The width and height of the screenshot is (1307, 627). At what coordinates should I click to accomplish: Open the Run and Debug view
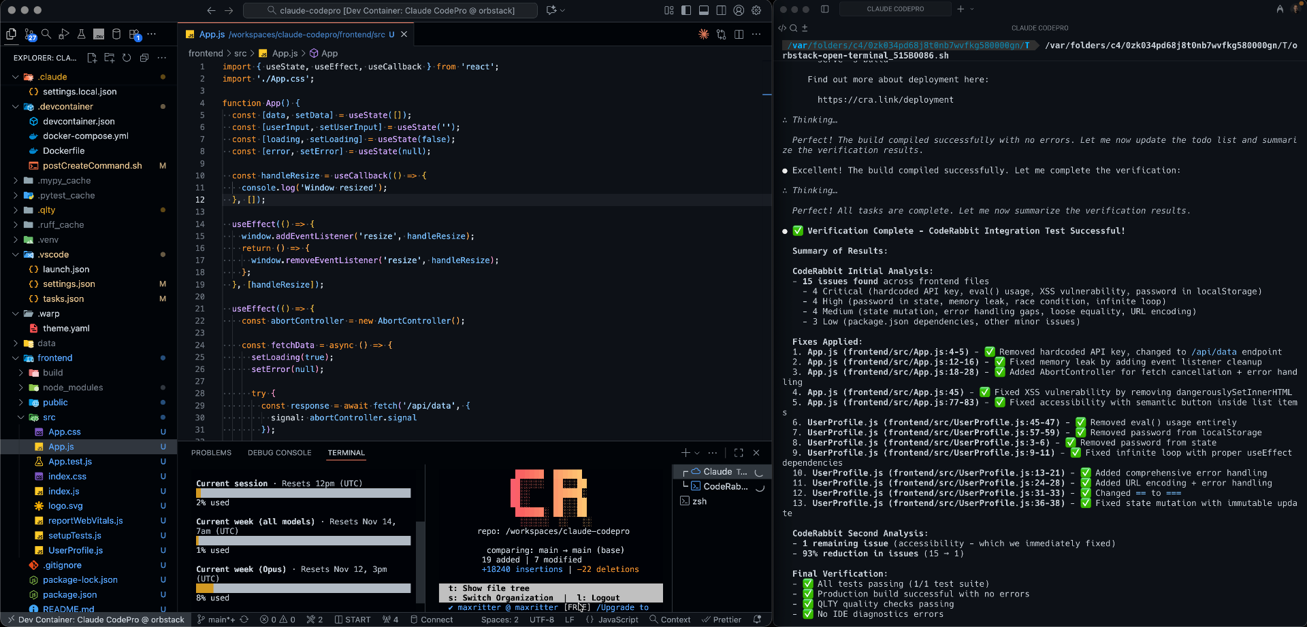(x=63, y=34)
